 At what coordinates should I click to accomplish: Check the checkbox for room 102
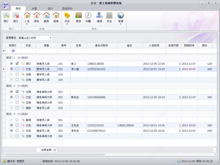pyautogui.click(x=17, y=69)
